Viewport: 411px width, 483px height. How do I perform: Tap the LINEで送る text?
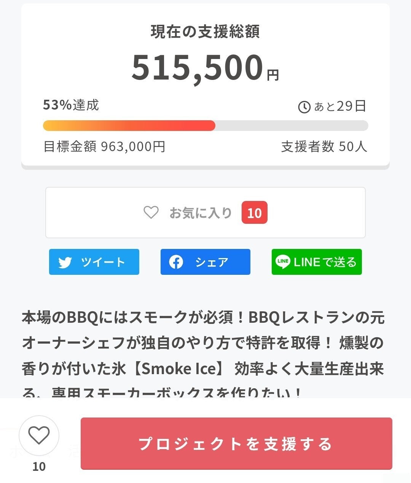pyautogui.click(x=325, y=262)
